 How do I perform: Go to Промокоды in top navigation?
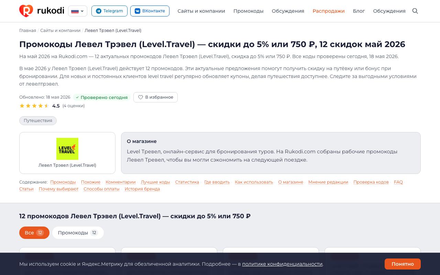tap(249, 11)
